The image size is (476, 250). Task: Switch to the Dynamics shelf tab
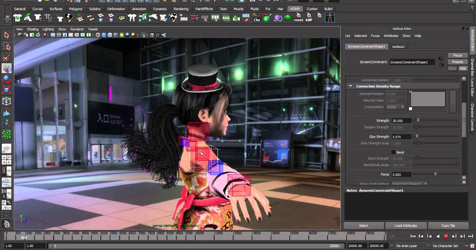pos(160,9)
